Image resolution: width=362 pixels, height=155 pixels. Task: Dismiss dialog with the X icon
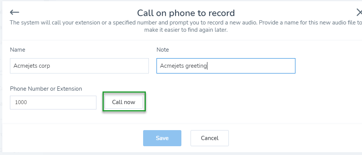pos(359,13)
